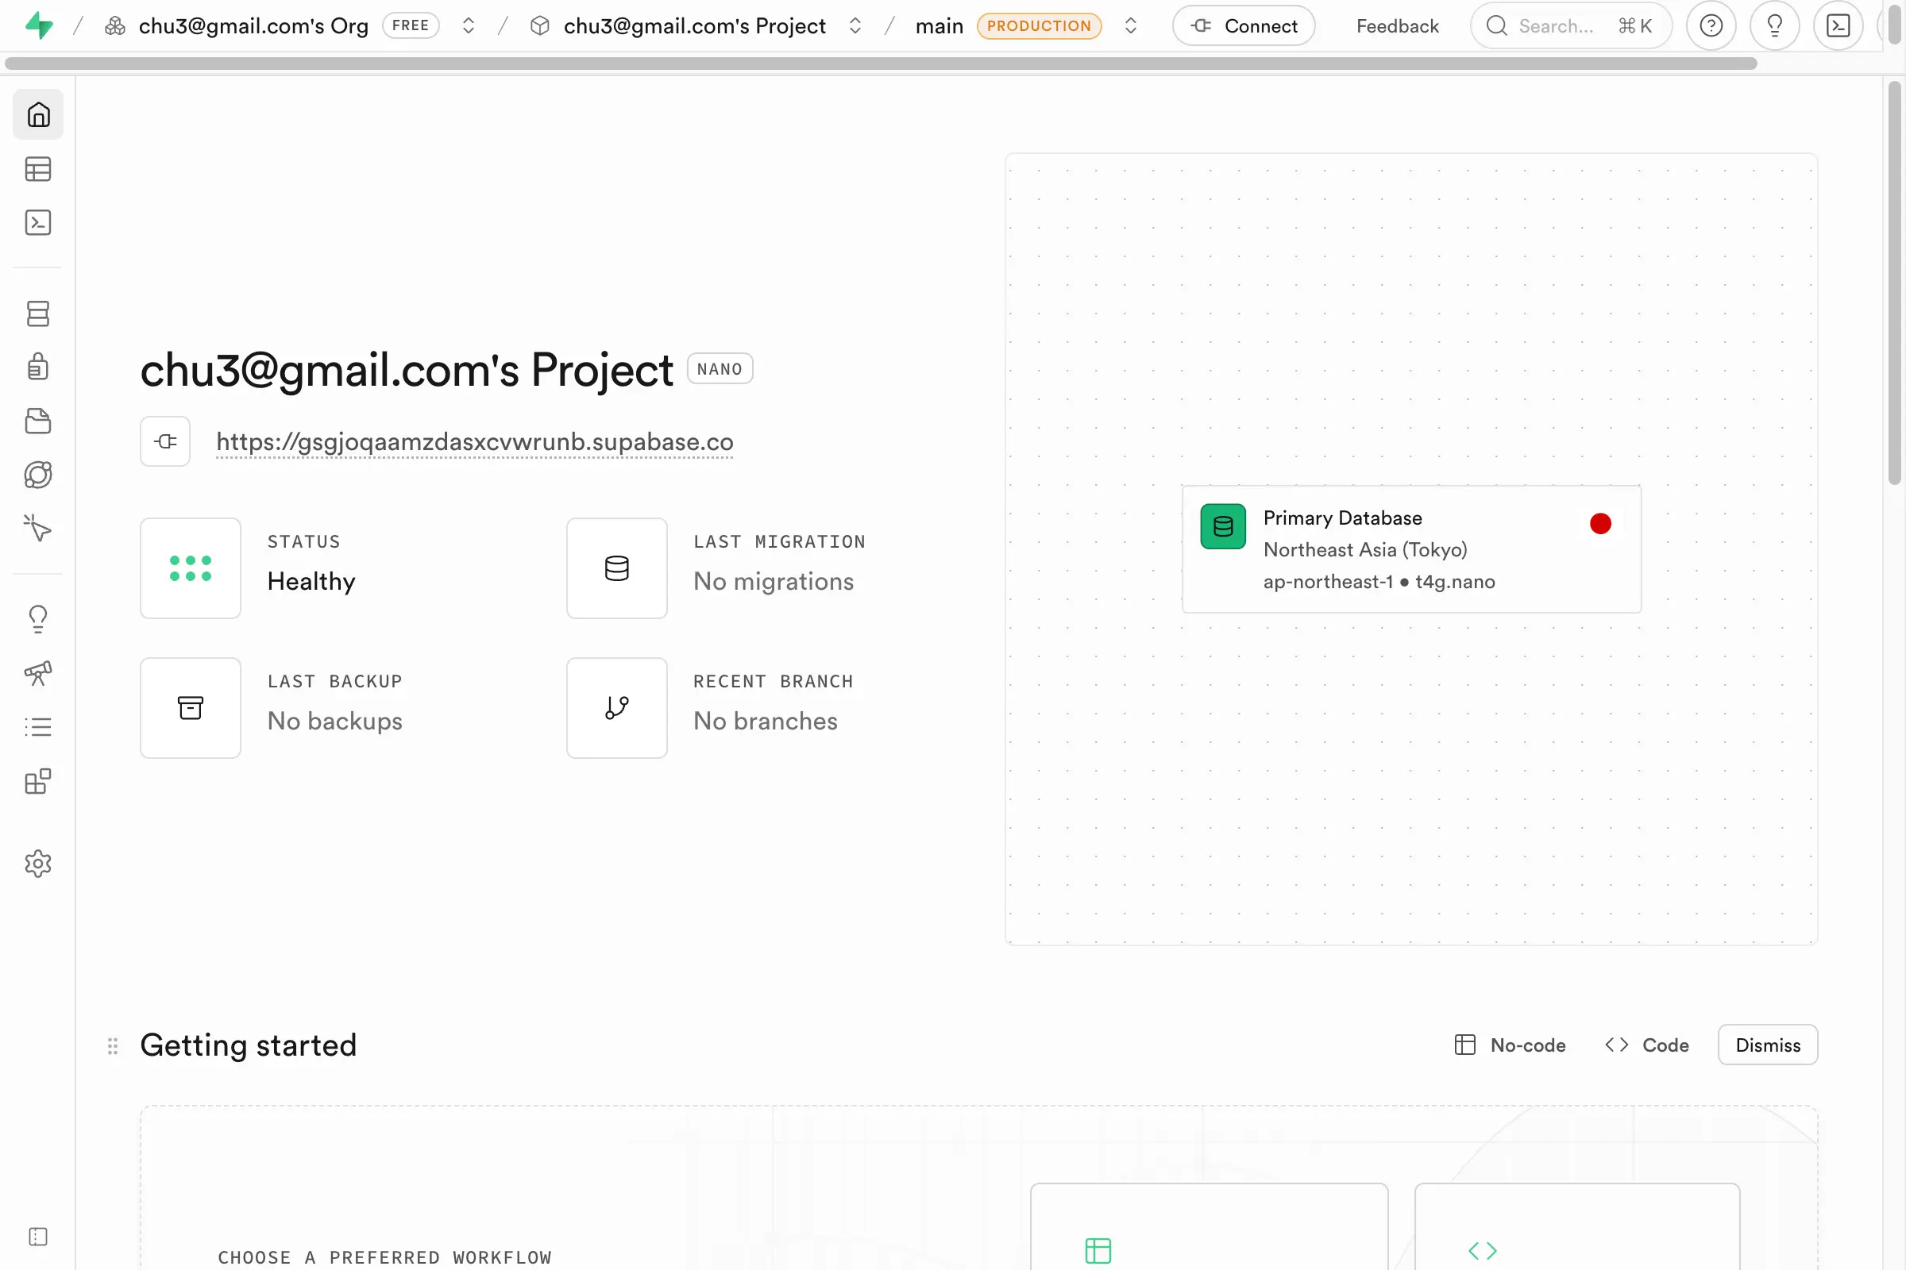Open Advisors via the lightbulb icon
1906x1270 pixels.
(x=38, y=618)
